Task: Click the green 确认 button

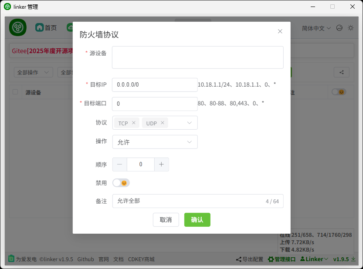Action: (197, 220)
